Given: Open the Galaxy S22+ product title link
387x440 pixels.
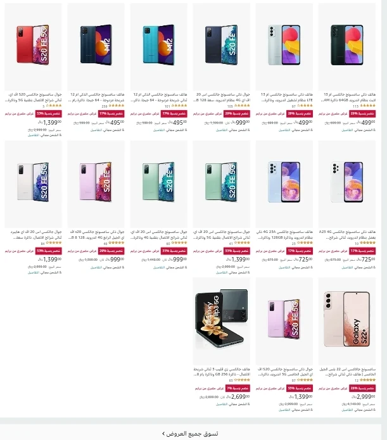Looking at the screenshot, I should coord(347,372).
